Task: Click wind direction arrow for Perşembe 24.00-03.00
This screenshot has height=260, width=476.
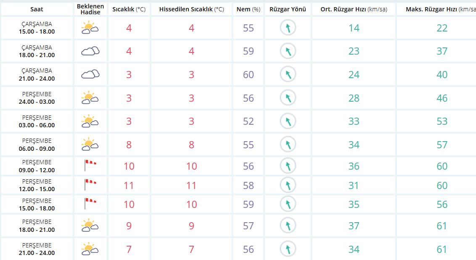Action: coord(288,98)
